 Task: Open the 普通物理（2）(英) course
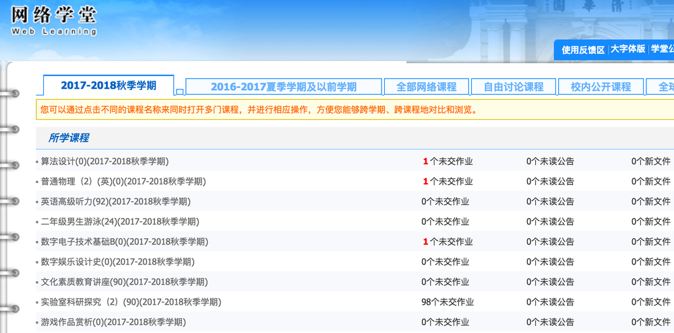(123, 182)
